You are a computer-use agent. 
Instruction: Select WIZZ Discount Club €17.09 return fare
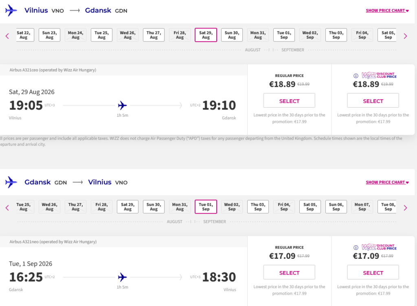point(373,273)
